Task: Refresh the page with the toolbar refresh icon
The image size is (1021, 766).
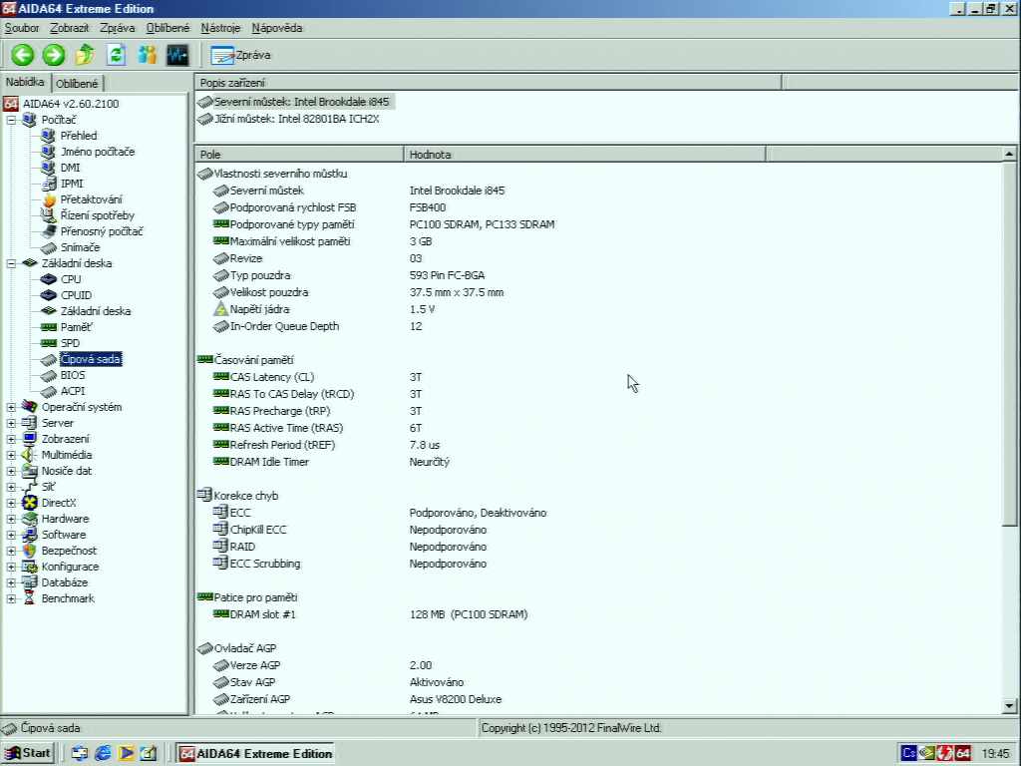Action: point(116,55)
